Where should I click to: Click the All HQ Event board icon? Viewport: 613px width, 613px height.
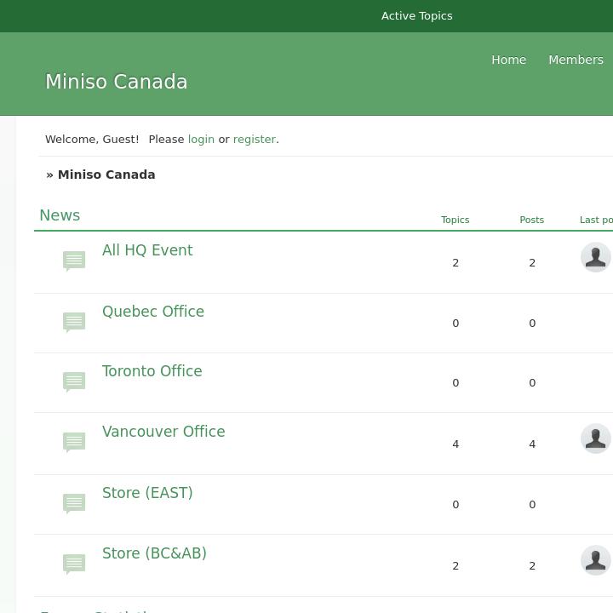(74, 261)
